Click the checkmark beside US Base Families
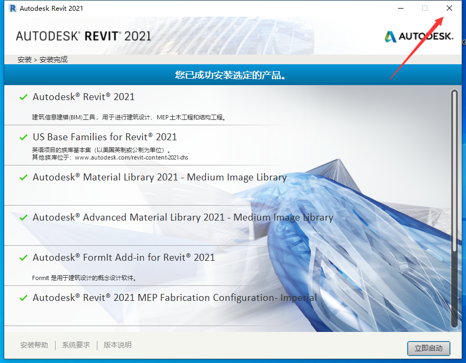The height and width of the screenshot is (363, 466). tap(22, 137)
